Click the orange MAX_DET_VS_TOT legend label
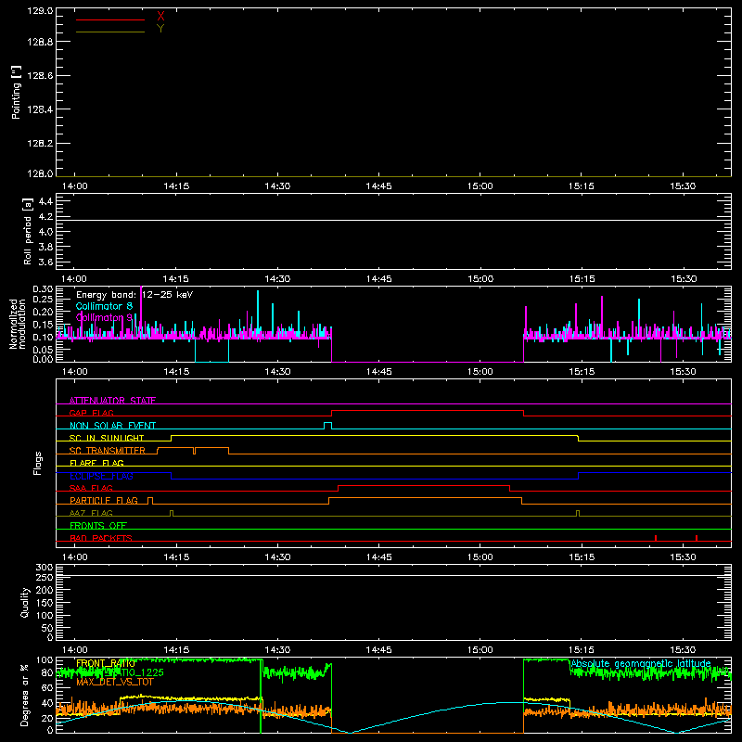 (x=115, y=682)
